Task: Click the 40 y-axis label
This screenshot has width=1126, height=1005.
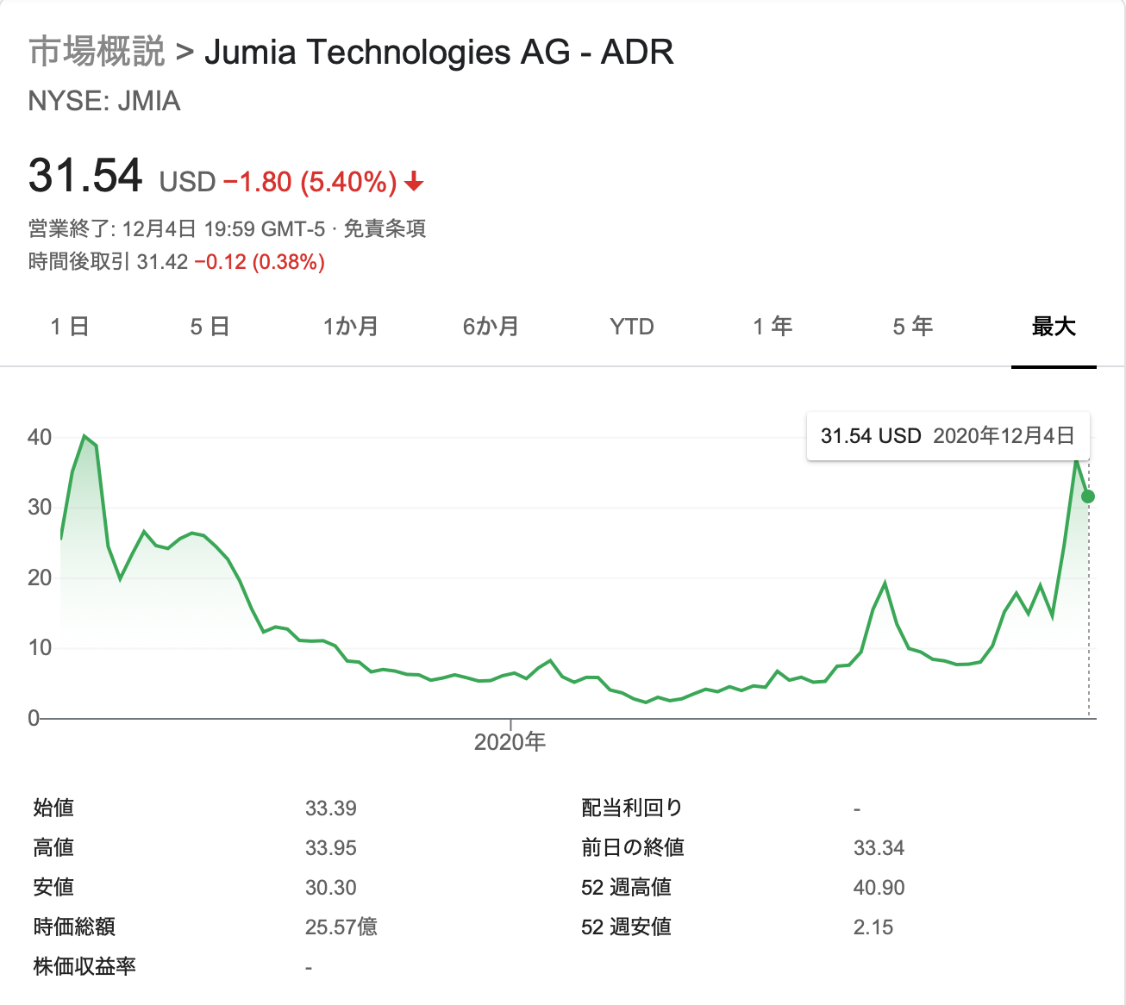Action: coord(40,437)
